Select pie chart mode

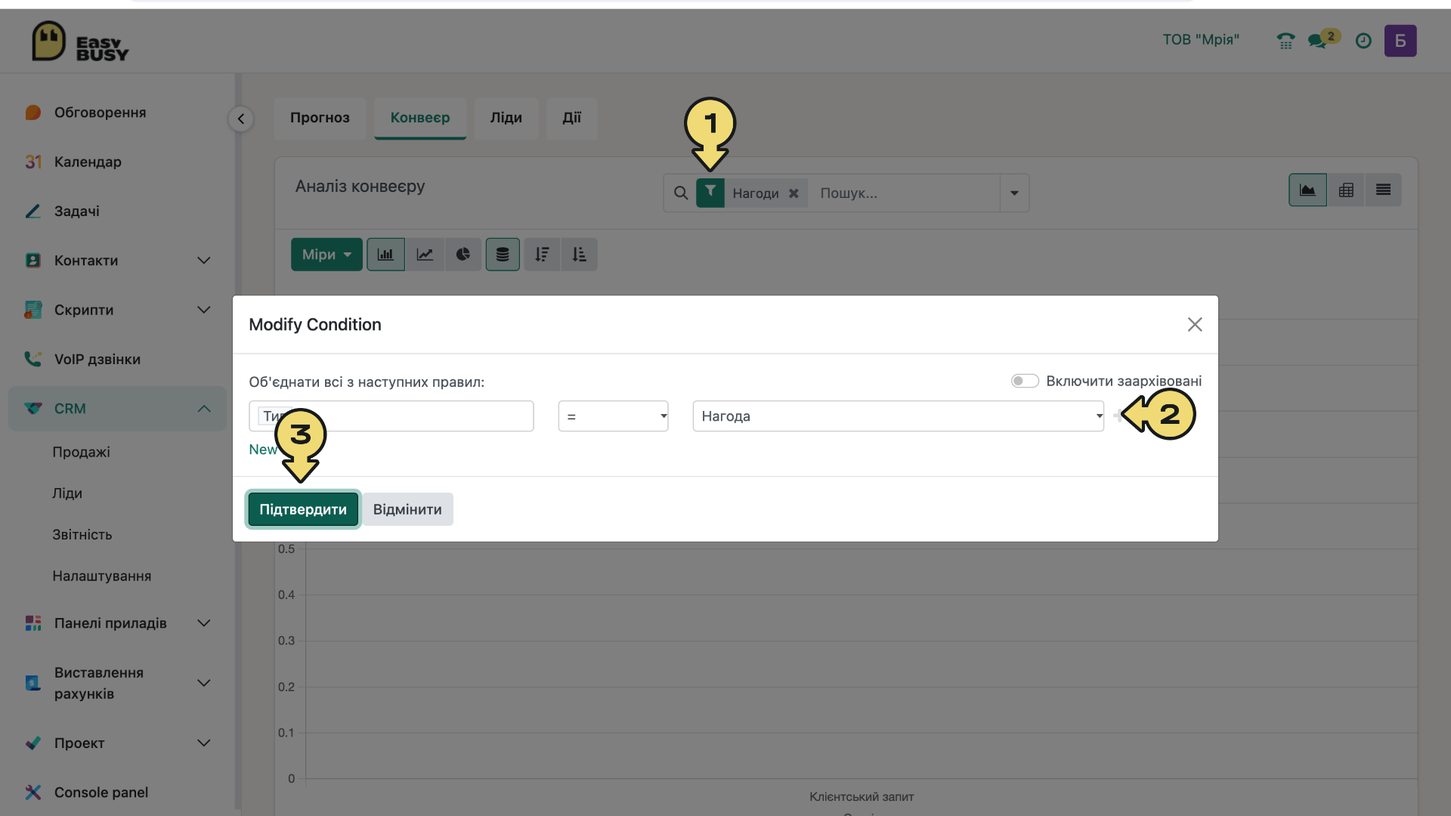pyautogui.click(x=463, y=255)
